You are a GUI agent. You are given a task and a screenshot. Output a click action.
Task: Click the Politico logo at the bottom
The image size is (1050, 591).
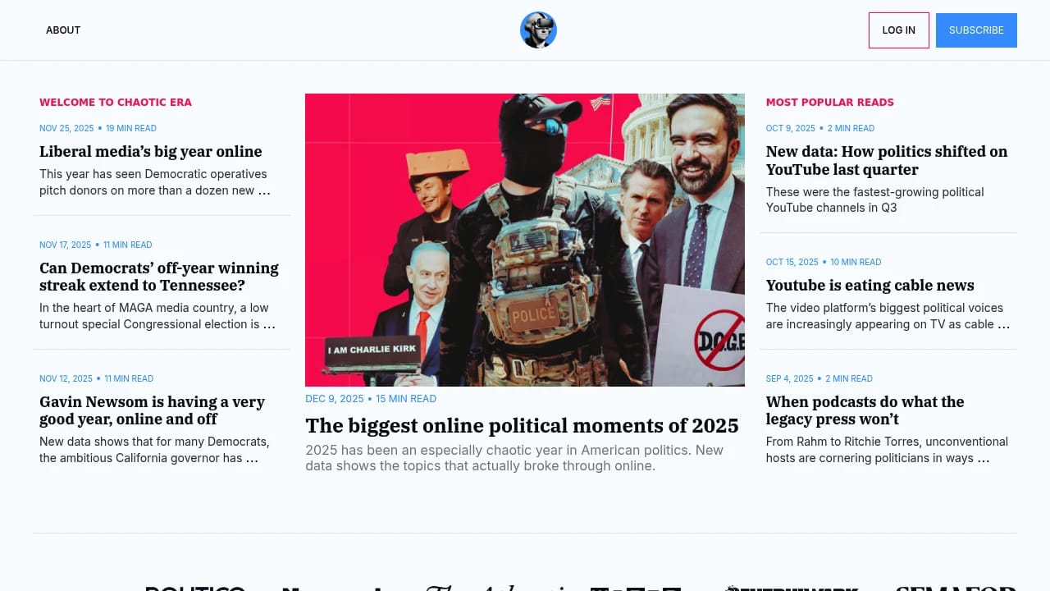(x=195, y=588)
